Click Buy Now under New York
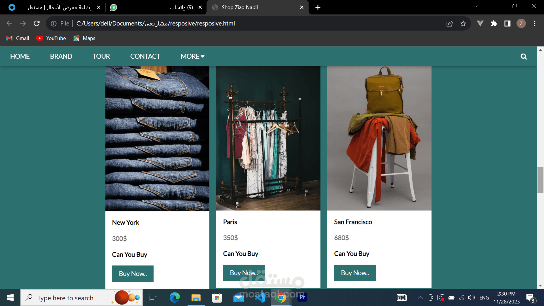Screen dimensions: 544x306 tap(133, 274)
